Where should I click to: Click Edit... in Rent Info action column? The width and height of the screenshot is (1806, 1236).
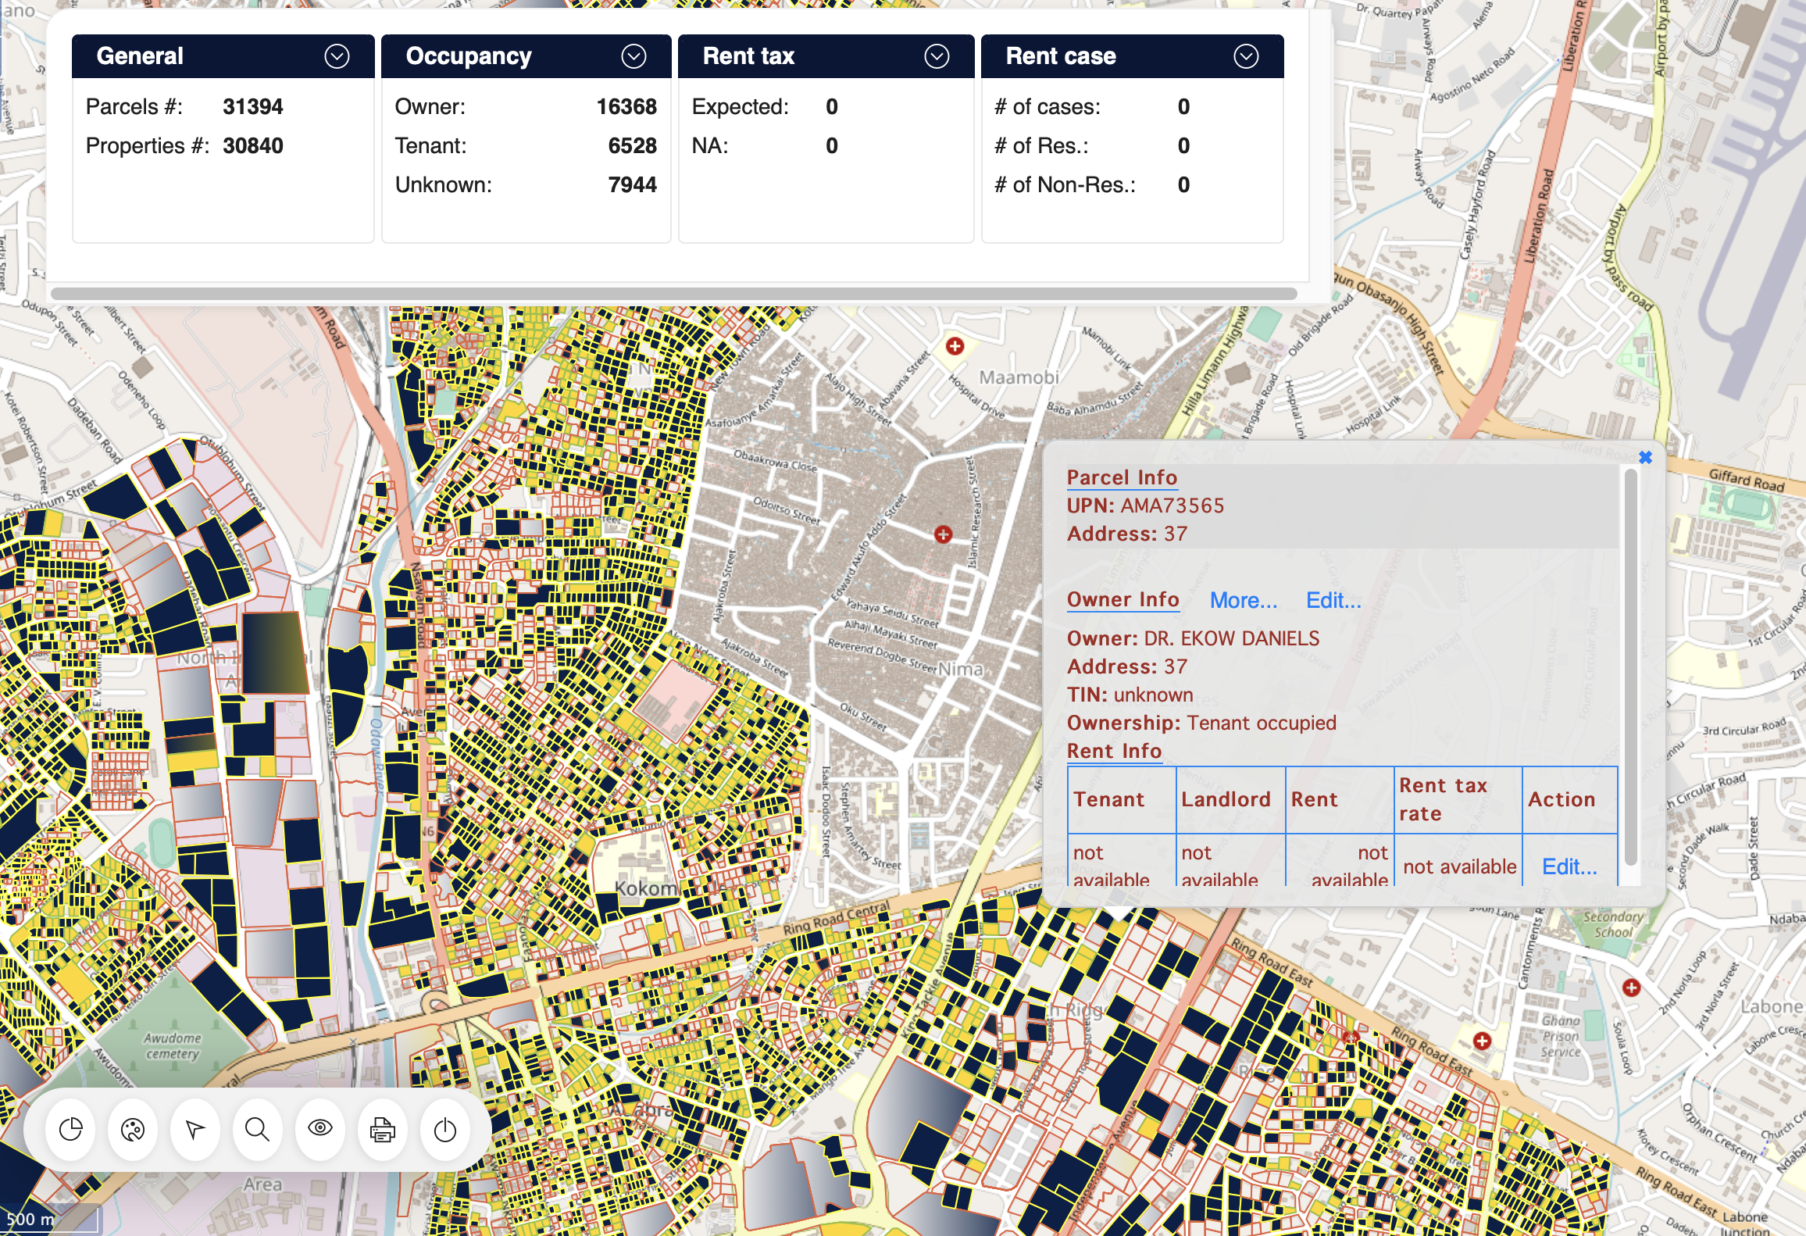click(1569, 866)
